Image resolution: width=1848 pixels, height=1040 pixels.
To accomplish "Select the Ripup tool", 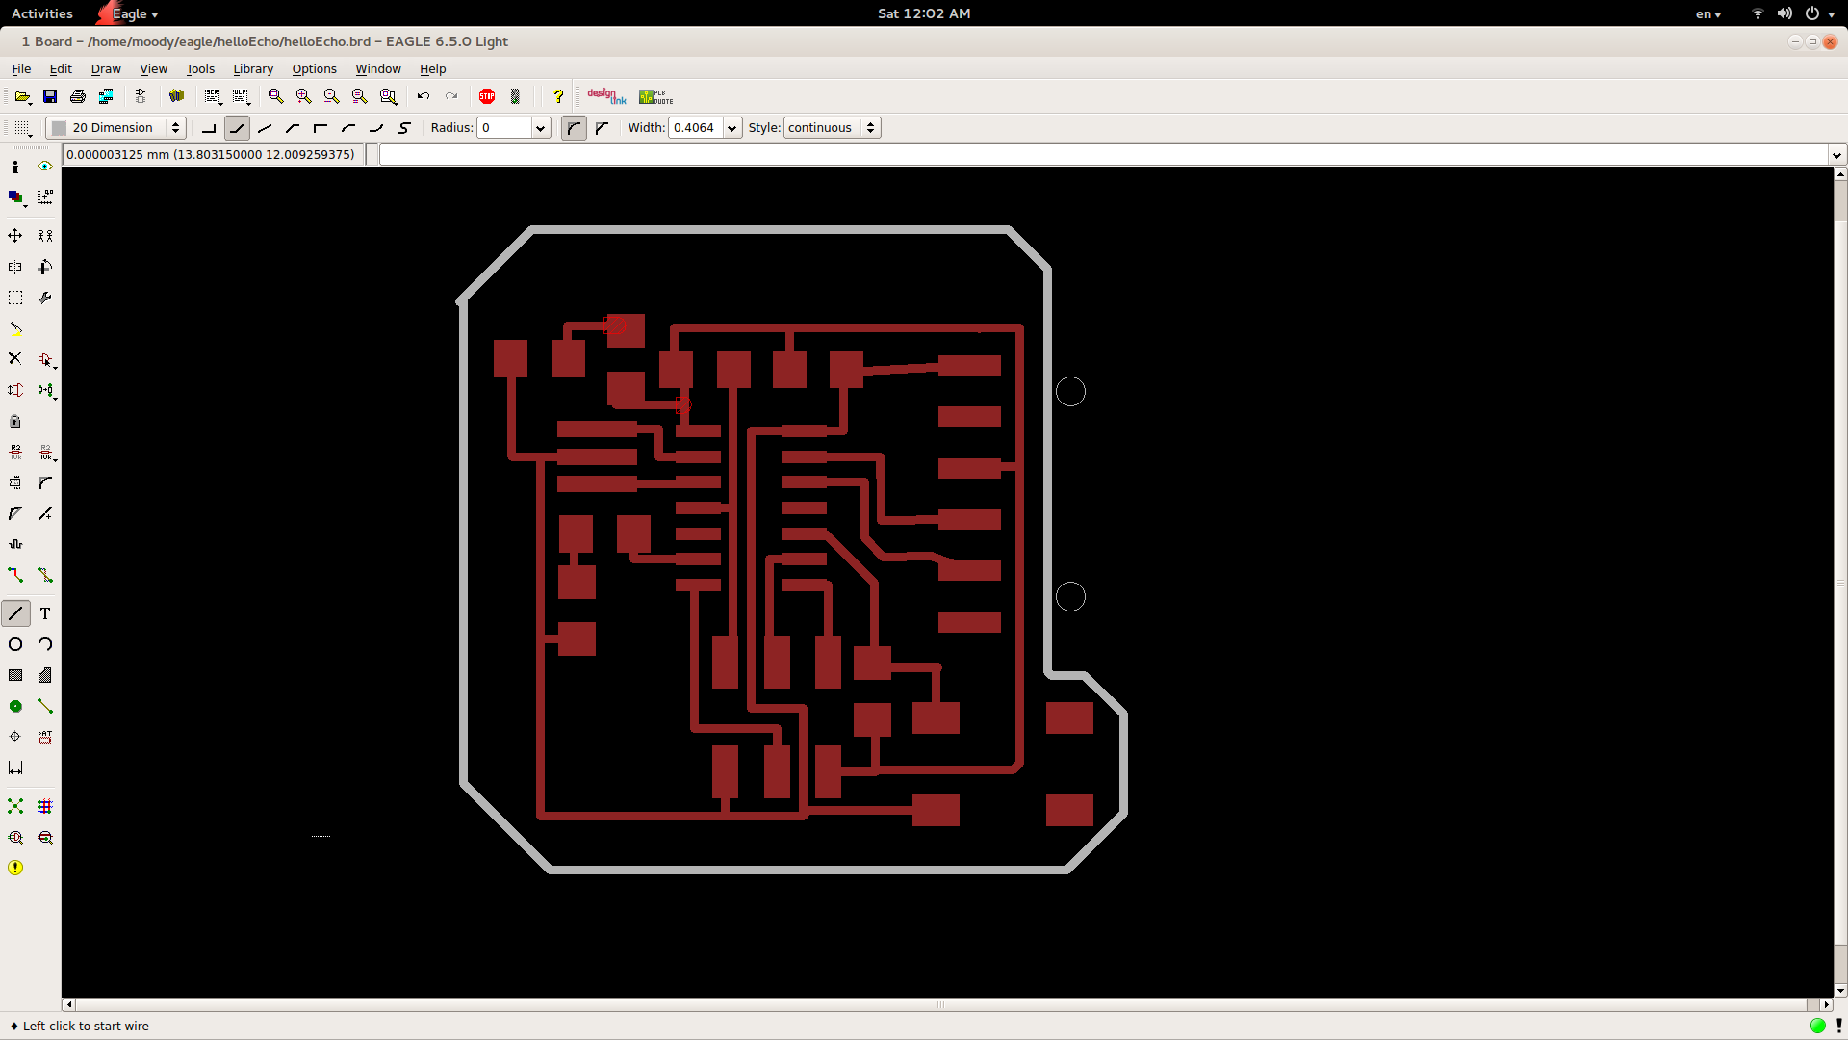I will 45,575.
